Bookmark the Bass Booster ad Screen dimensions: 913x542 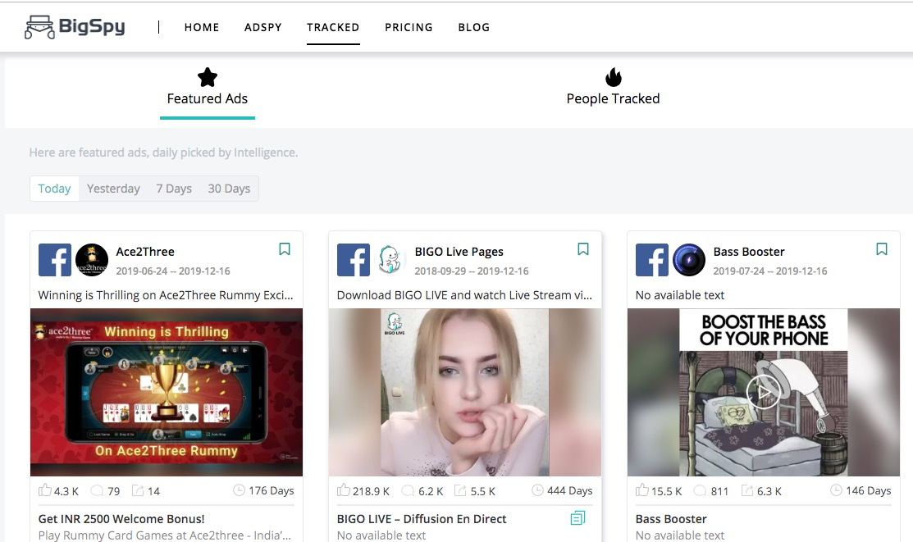[881, 248]
